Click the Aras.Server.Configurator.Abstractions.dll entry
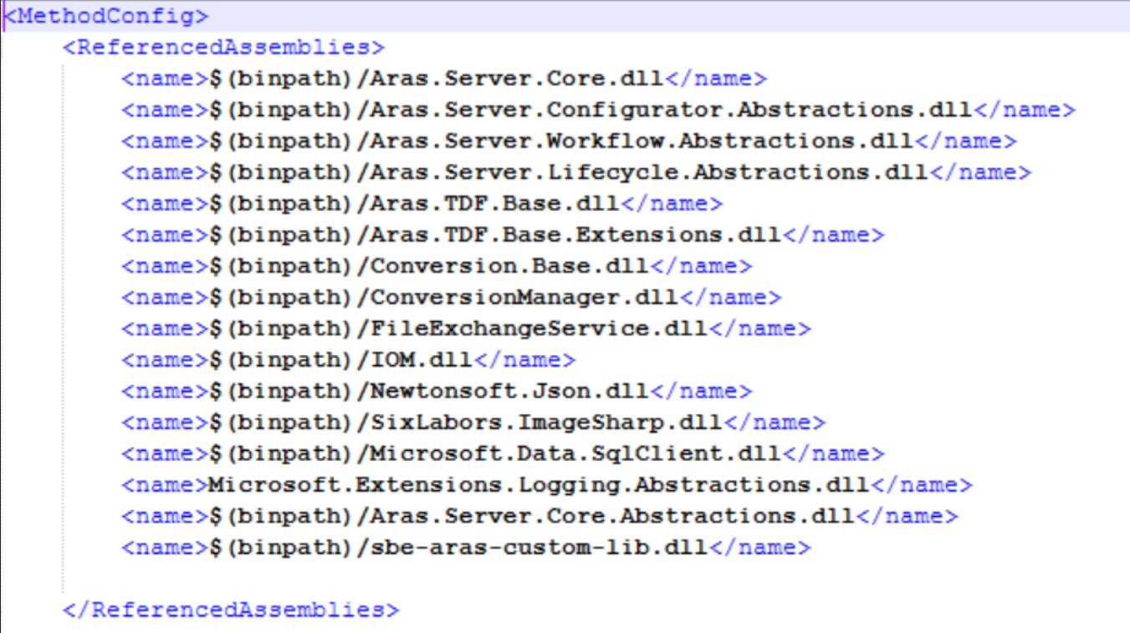This screenshot has height=633, width=1130. [670, 110]
